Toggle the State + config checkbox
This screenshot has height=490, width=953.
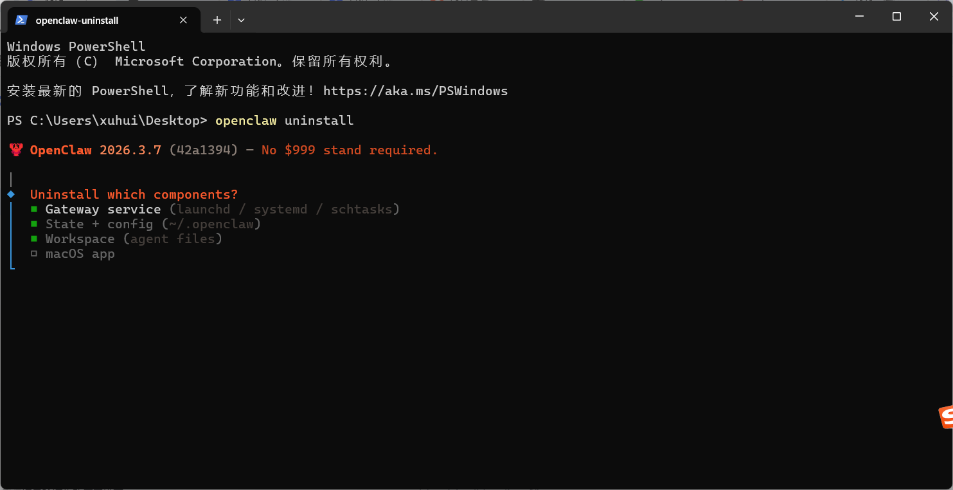(x=34, y=224)
